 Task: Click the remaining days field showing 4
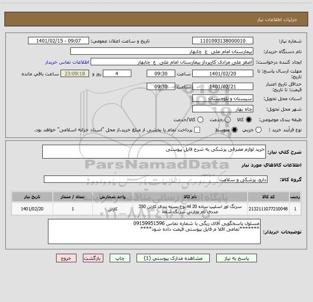pos(117,73)
